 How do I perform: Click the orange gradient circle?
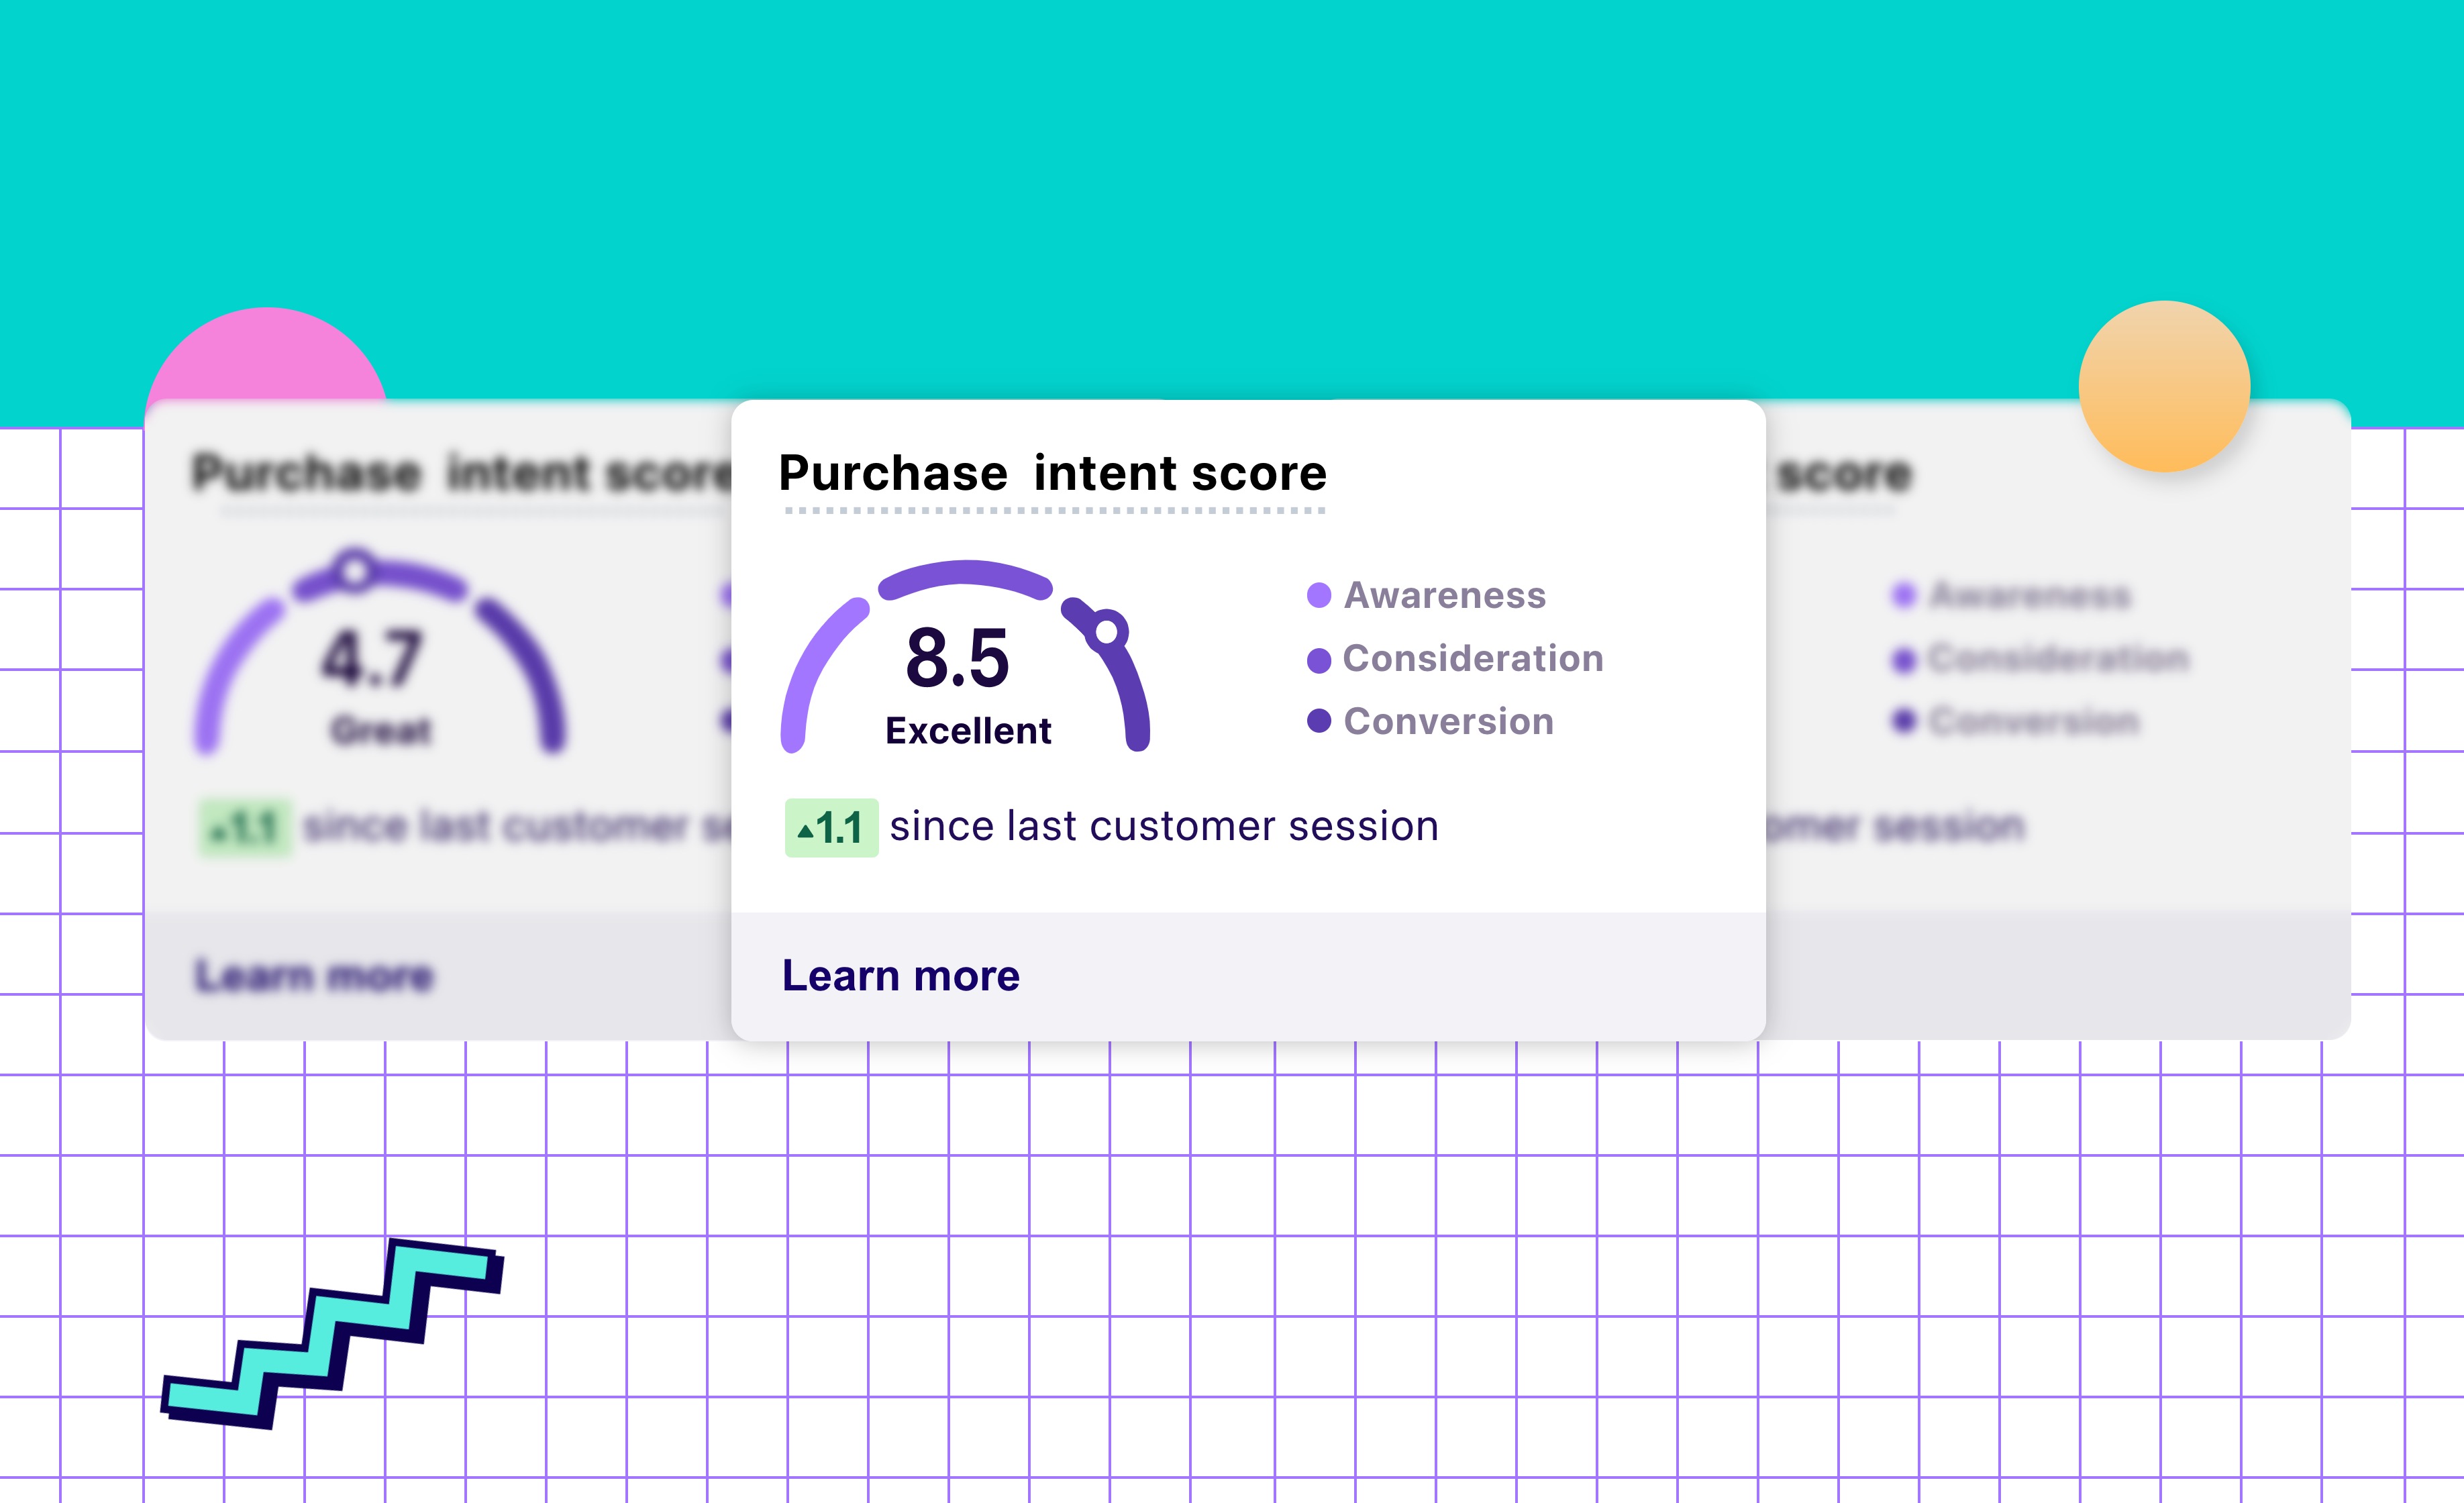coord(2164,386)
